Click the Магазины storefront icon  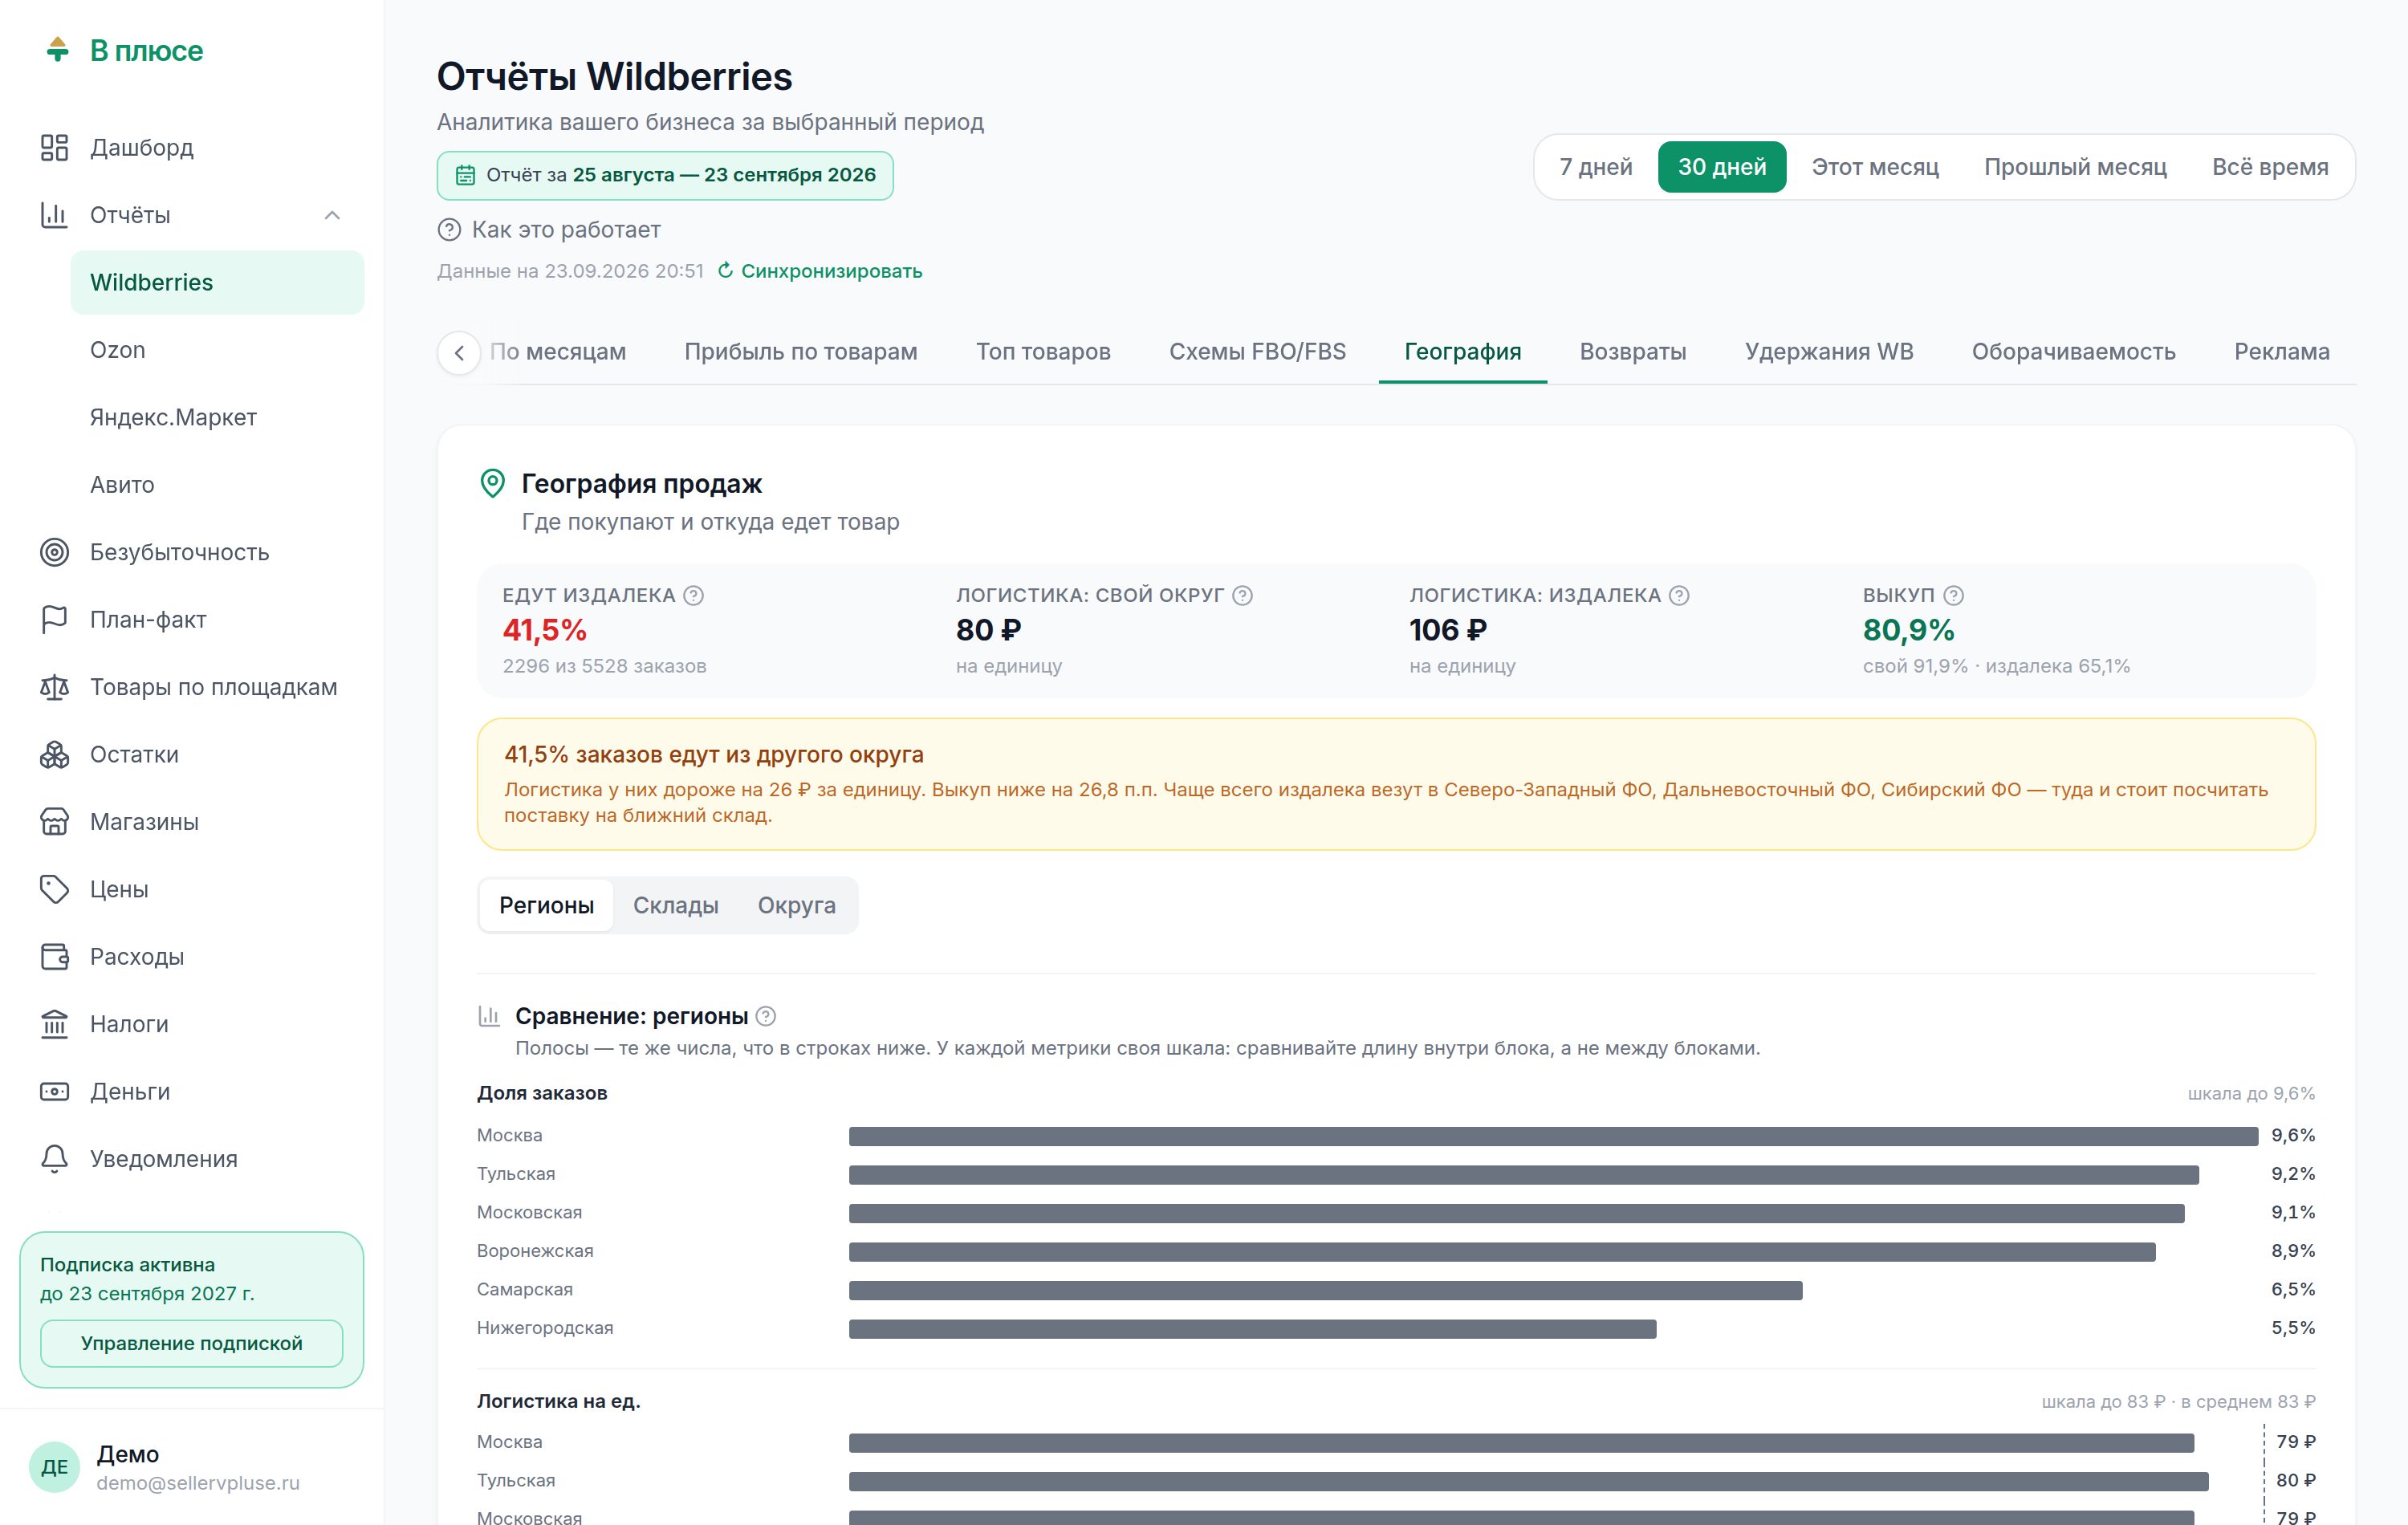point(54,822)
